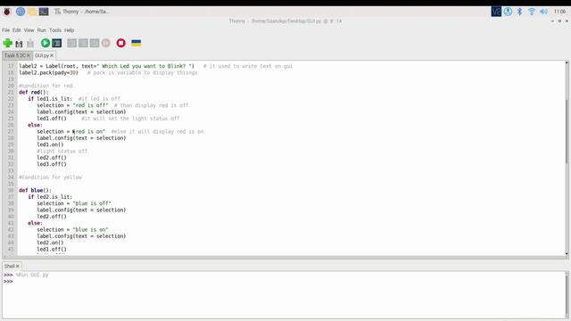The width and height of the screenshot is (571, 321).
Task: Click the editor scrollbar up arrow
Action: click(567, 63)
